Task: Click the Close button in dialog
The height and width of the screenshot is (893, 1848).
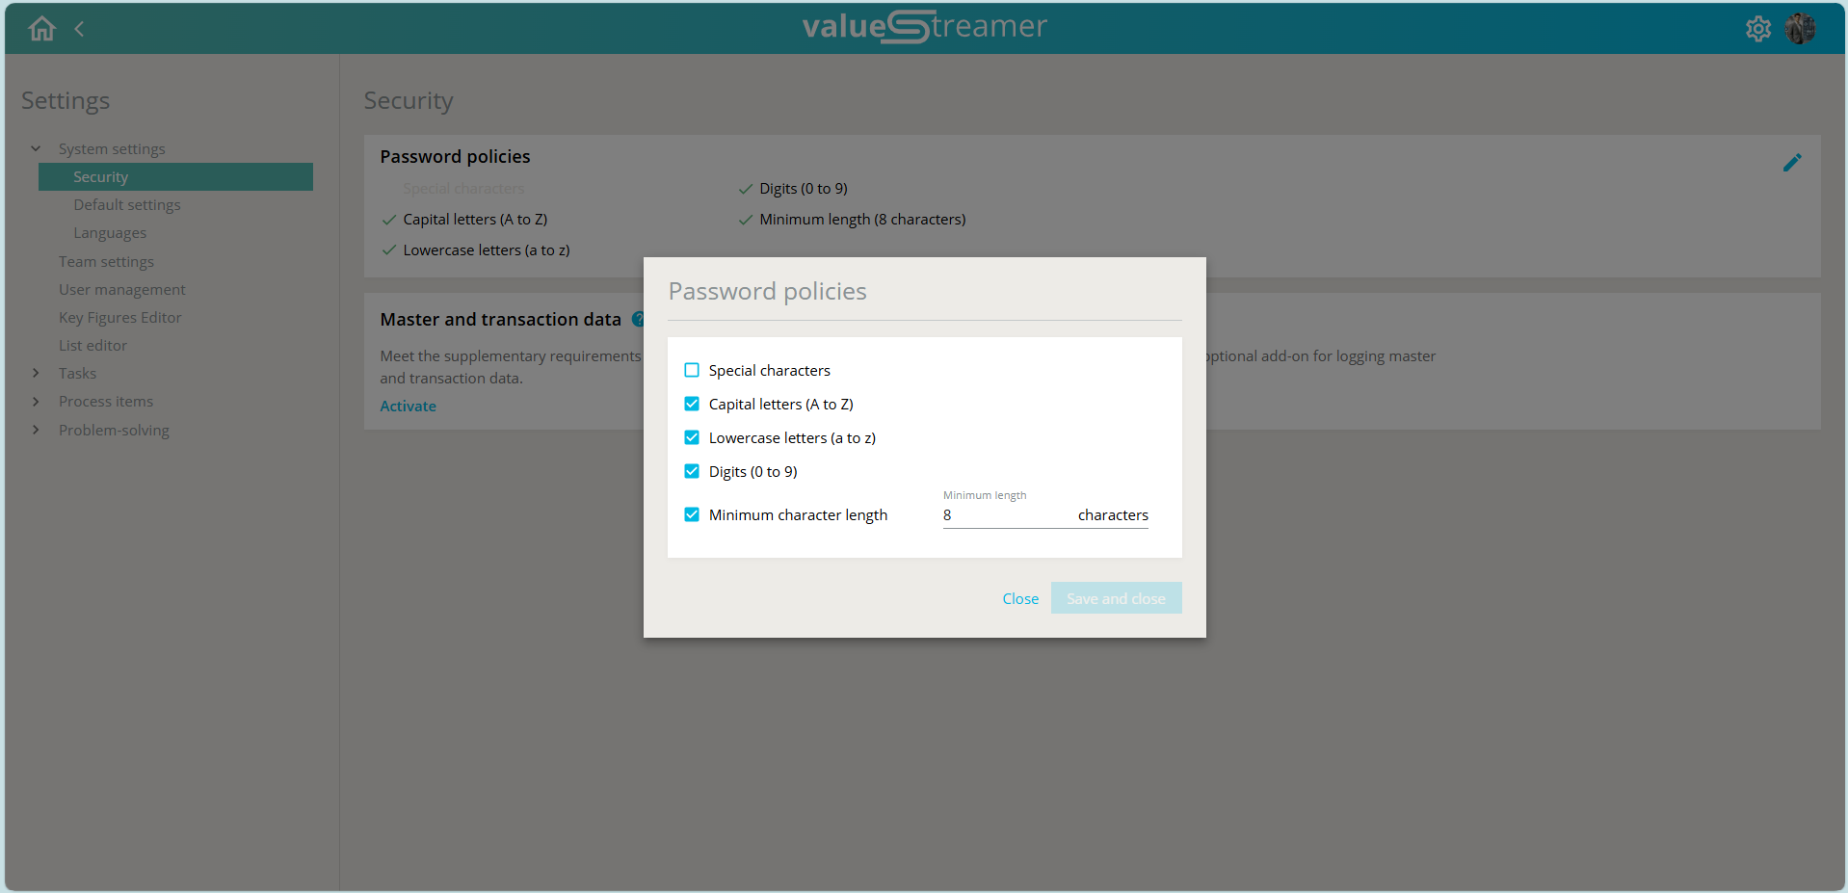Action: [1020, 598]
